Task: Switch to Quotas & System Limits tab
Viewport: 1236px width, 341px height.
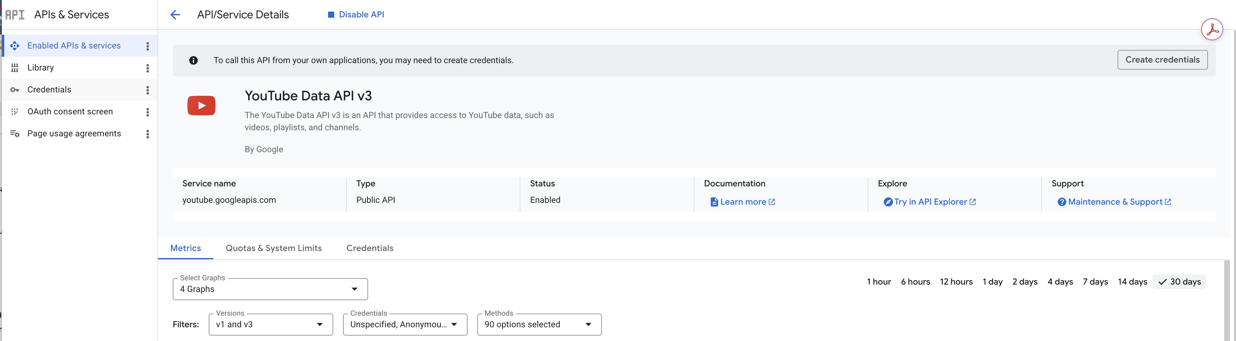Action: point(273,249)
